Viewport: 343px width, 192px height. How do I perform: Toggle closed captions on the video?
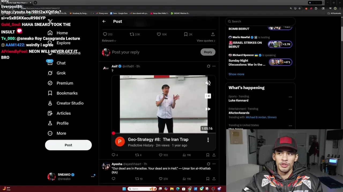[208, 96]
